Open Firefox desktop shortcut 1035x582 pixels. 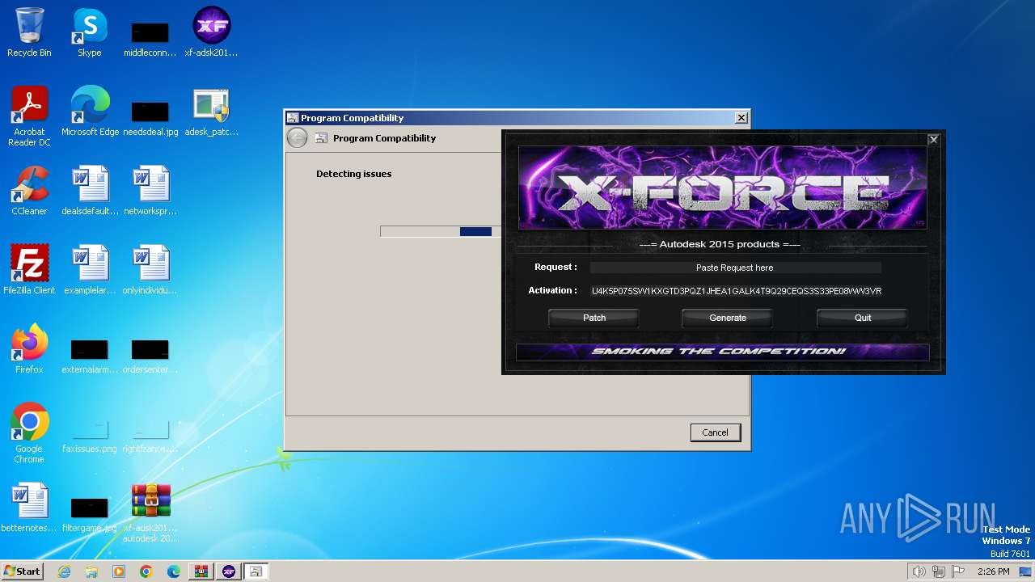(x=29, y=349)
